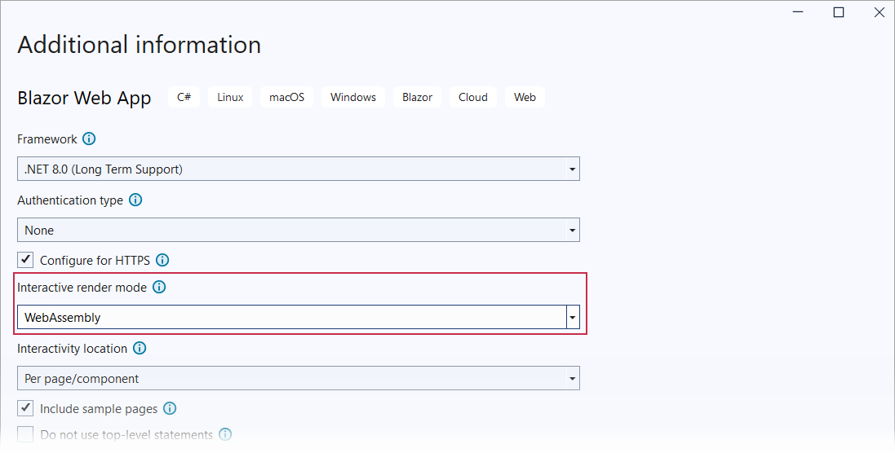This screenshot has width=895, height=453.
Task: Click the Windows tag
Action: coord(352,98)
